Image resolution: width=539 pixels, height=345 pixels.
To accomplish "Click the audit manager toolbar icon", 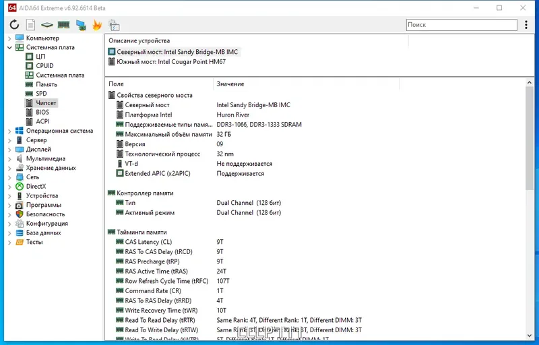I will pyautogui.click(x=114, y=25).
